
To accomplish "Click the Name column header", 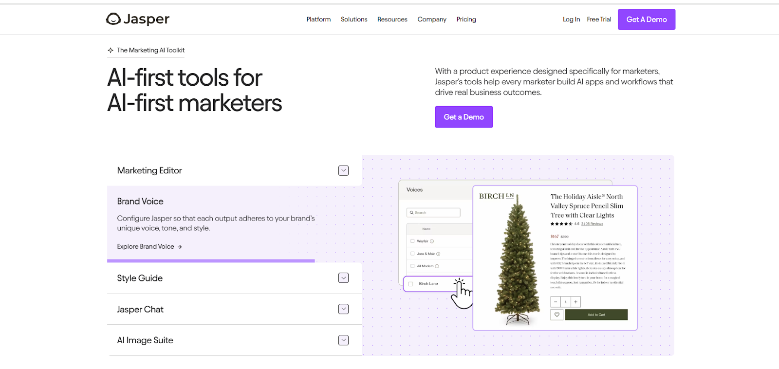I will tap(427, 229).
